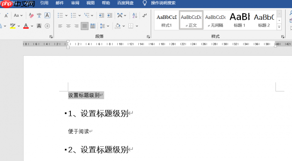Open the highlight color dropdown arrow

(x=18, y=26)
